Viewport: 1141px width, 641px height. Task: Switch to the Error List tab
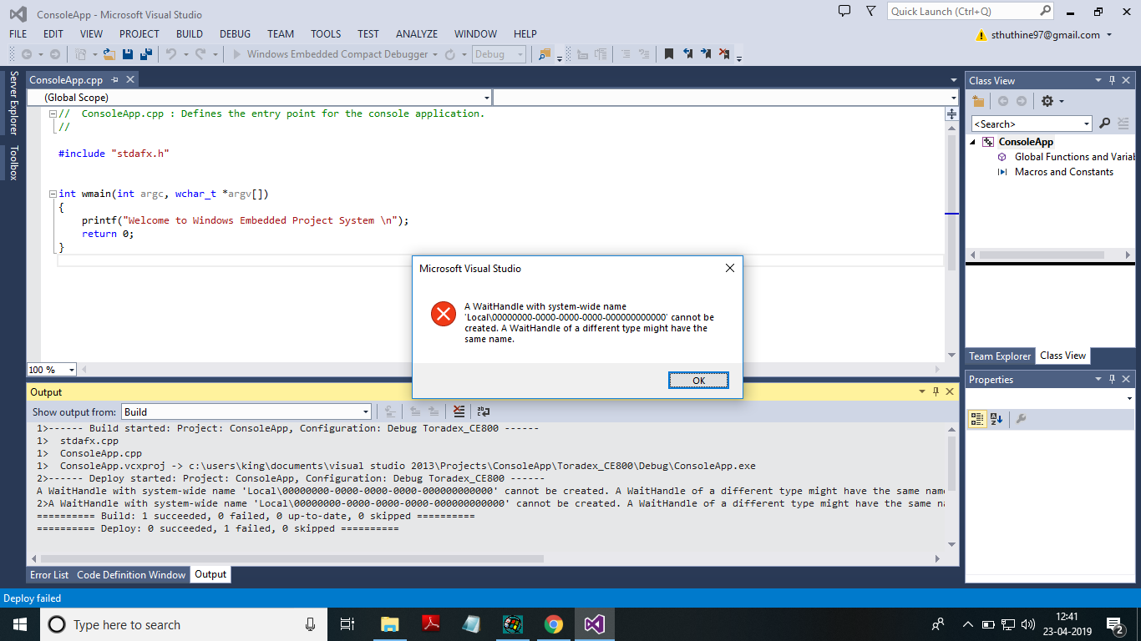(49, 575)
